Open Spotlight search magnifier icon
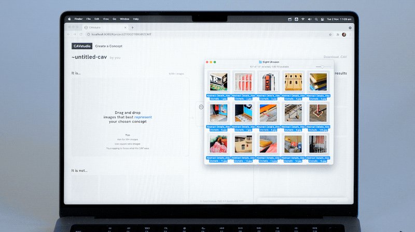 click(x=316, y=19)
